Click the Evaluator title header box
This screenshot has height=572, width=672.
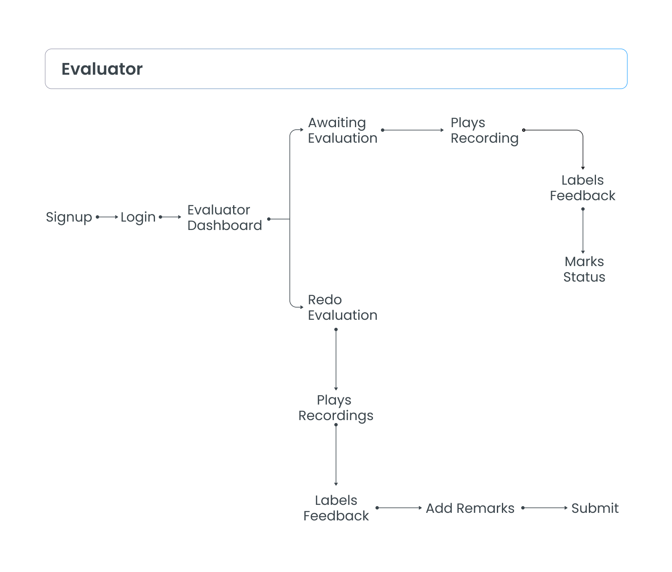(336, 69)
